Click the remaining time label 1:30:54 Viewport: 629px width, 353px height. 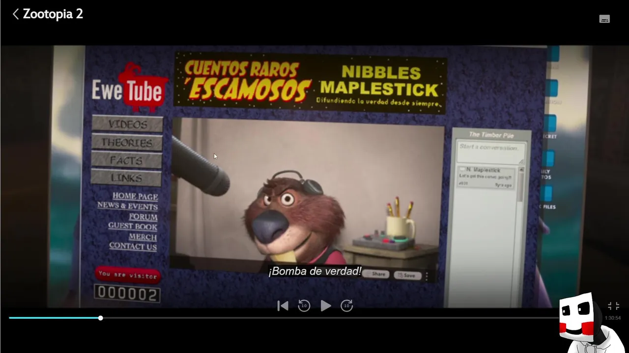coord(612,318)
